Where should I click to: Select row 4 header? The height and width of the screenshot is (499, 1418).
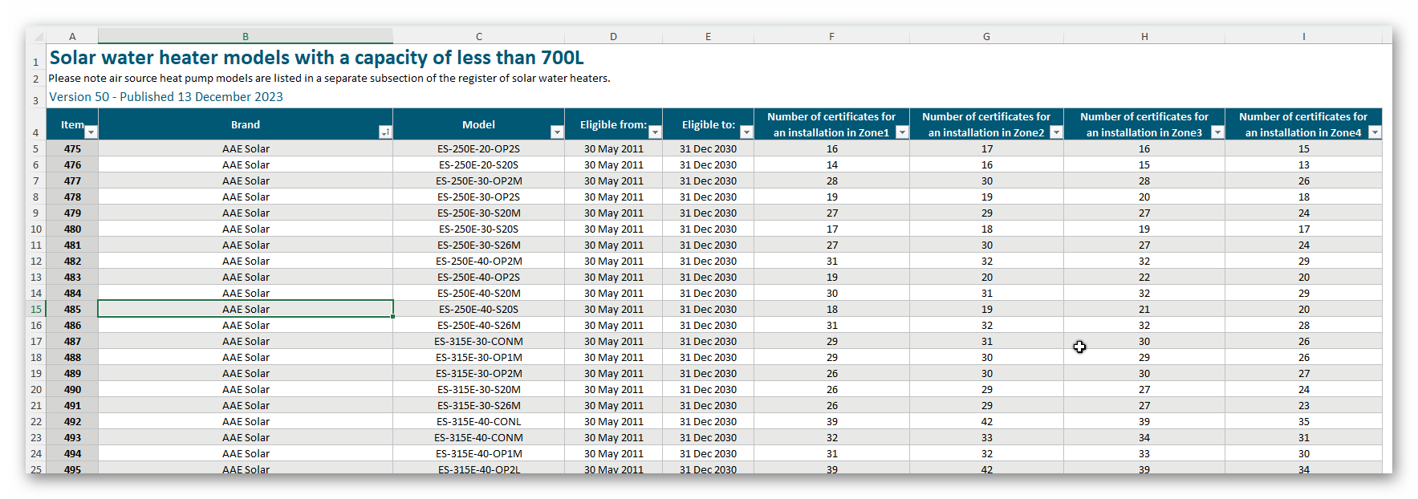36,132
